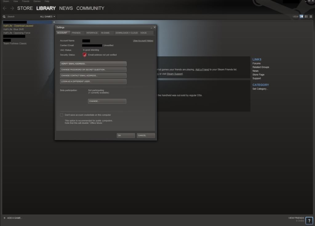Click the 'Unverified' email status text

[x=108, y=45]
